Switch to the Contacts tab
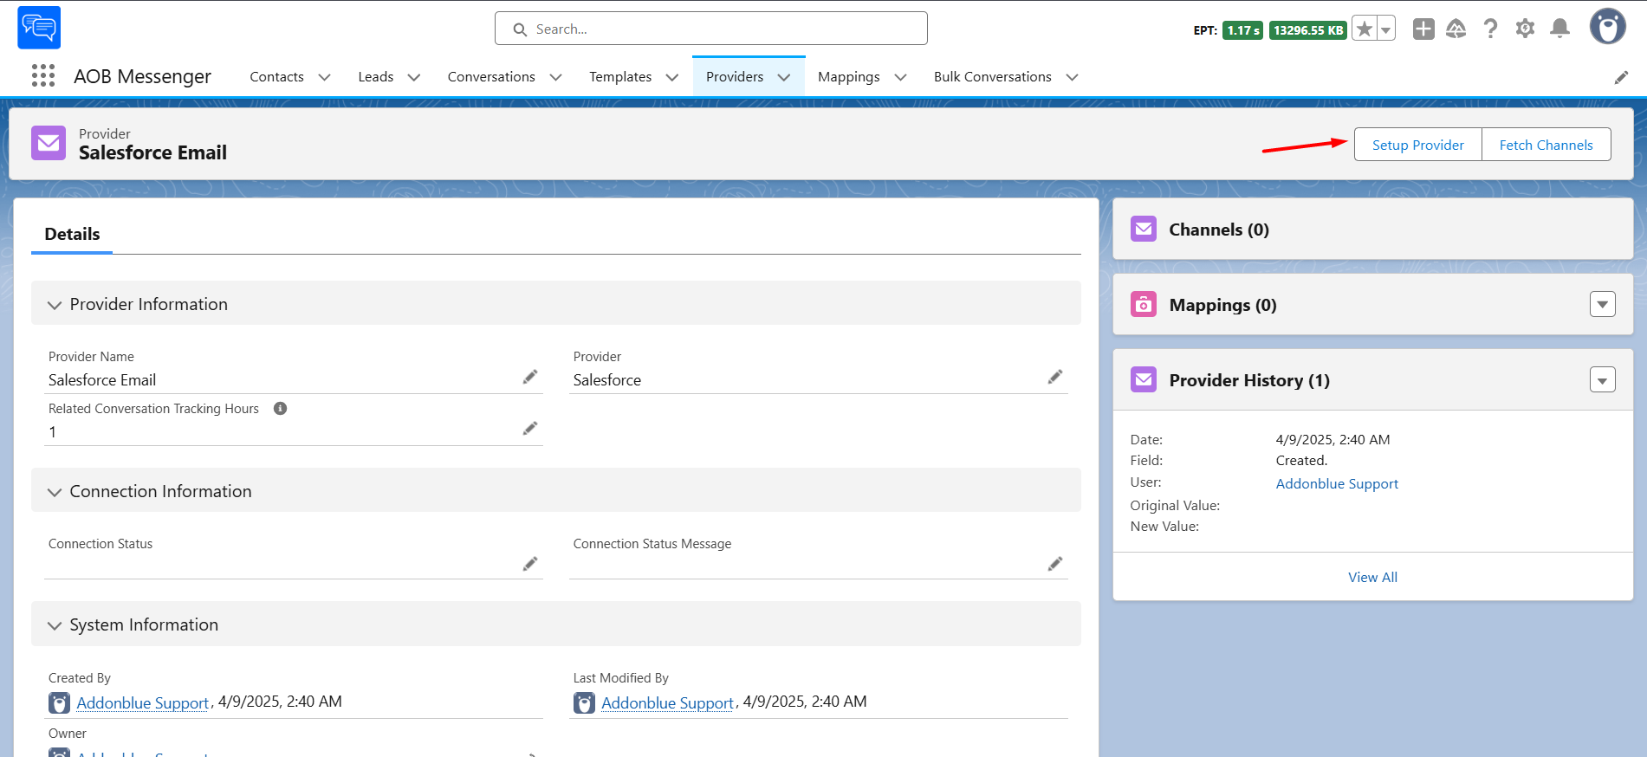1647x757 pixels. click(x=277, y=77)
